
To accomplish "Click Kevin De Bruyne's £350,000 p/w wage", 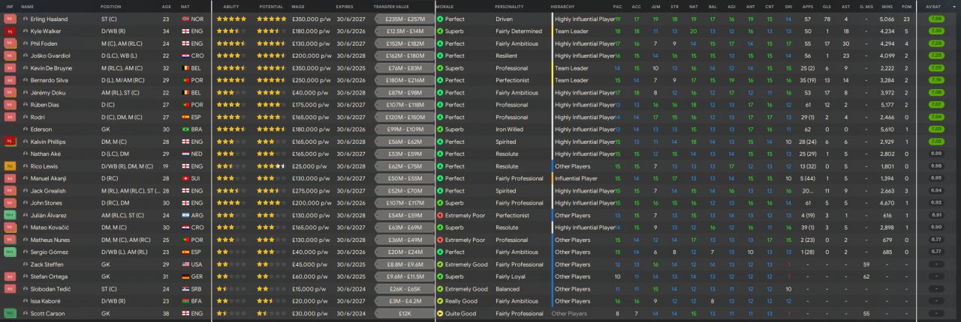I will coord(310,68).
